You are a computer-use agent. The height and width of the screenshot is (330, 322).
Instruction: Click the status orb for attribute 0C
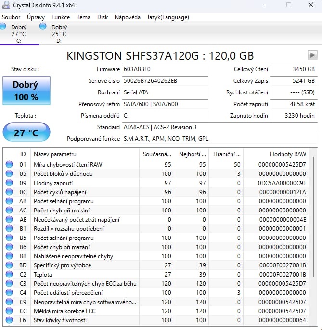(x=9, y=192)
